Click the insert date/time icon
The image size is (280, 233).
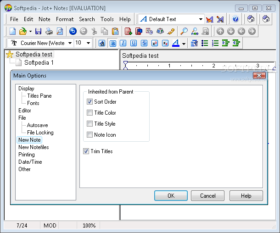[x=149, y=31]
